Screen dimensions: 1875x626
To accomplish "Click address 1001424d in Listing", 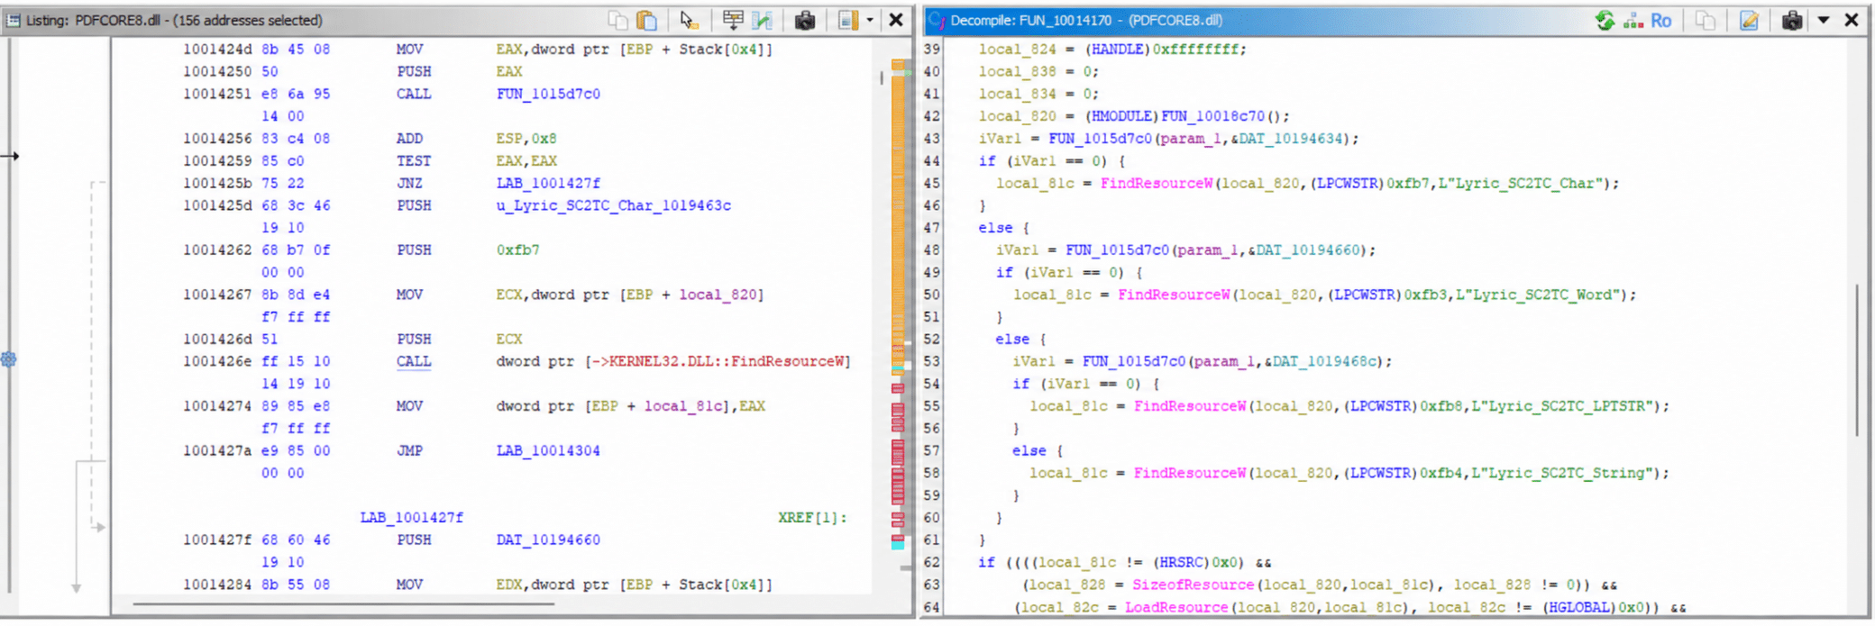I will pyautogui.click(x=217, y=50).
